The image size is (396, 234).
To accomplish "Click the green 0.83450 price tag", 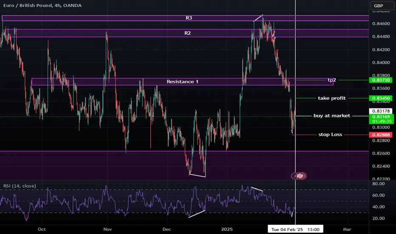I will [x=381, y=98].
